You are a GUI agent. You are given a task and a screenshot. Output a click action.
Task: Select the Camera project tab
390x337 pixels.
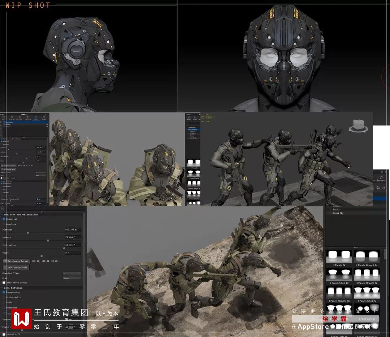click(x=36, y=118)
